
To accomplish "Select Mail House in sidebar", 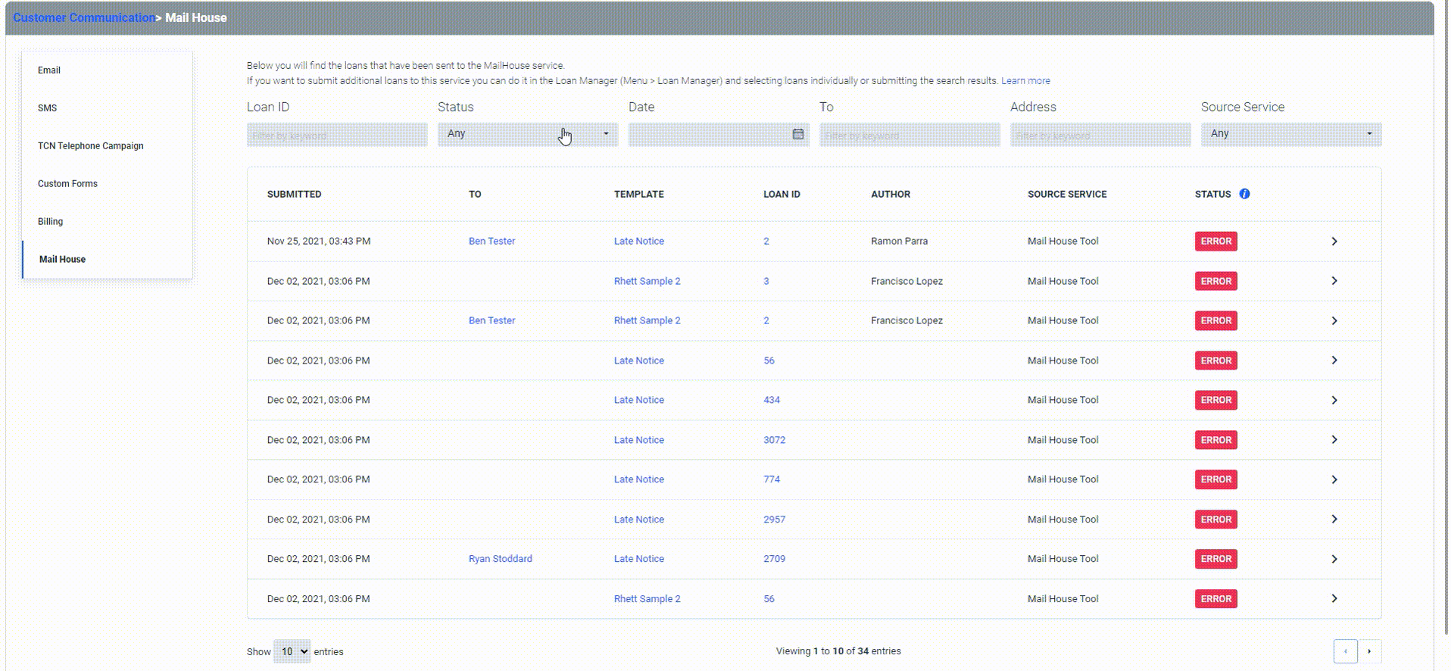I will [x=62, y=260].
